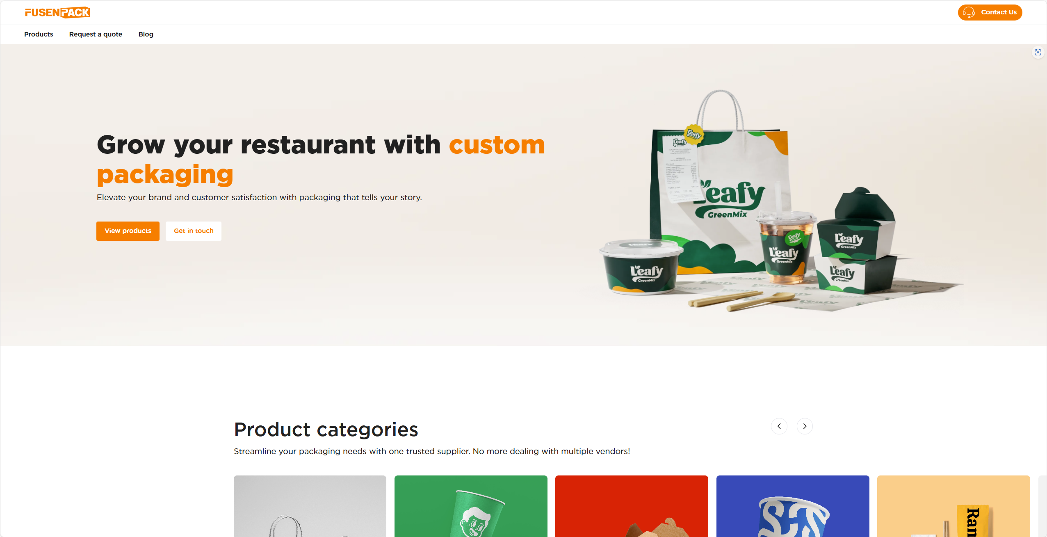This screenshot has height=537, width=1047.
Task: Click the Get in touch button
Action: click(x=194, y=231)
